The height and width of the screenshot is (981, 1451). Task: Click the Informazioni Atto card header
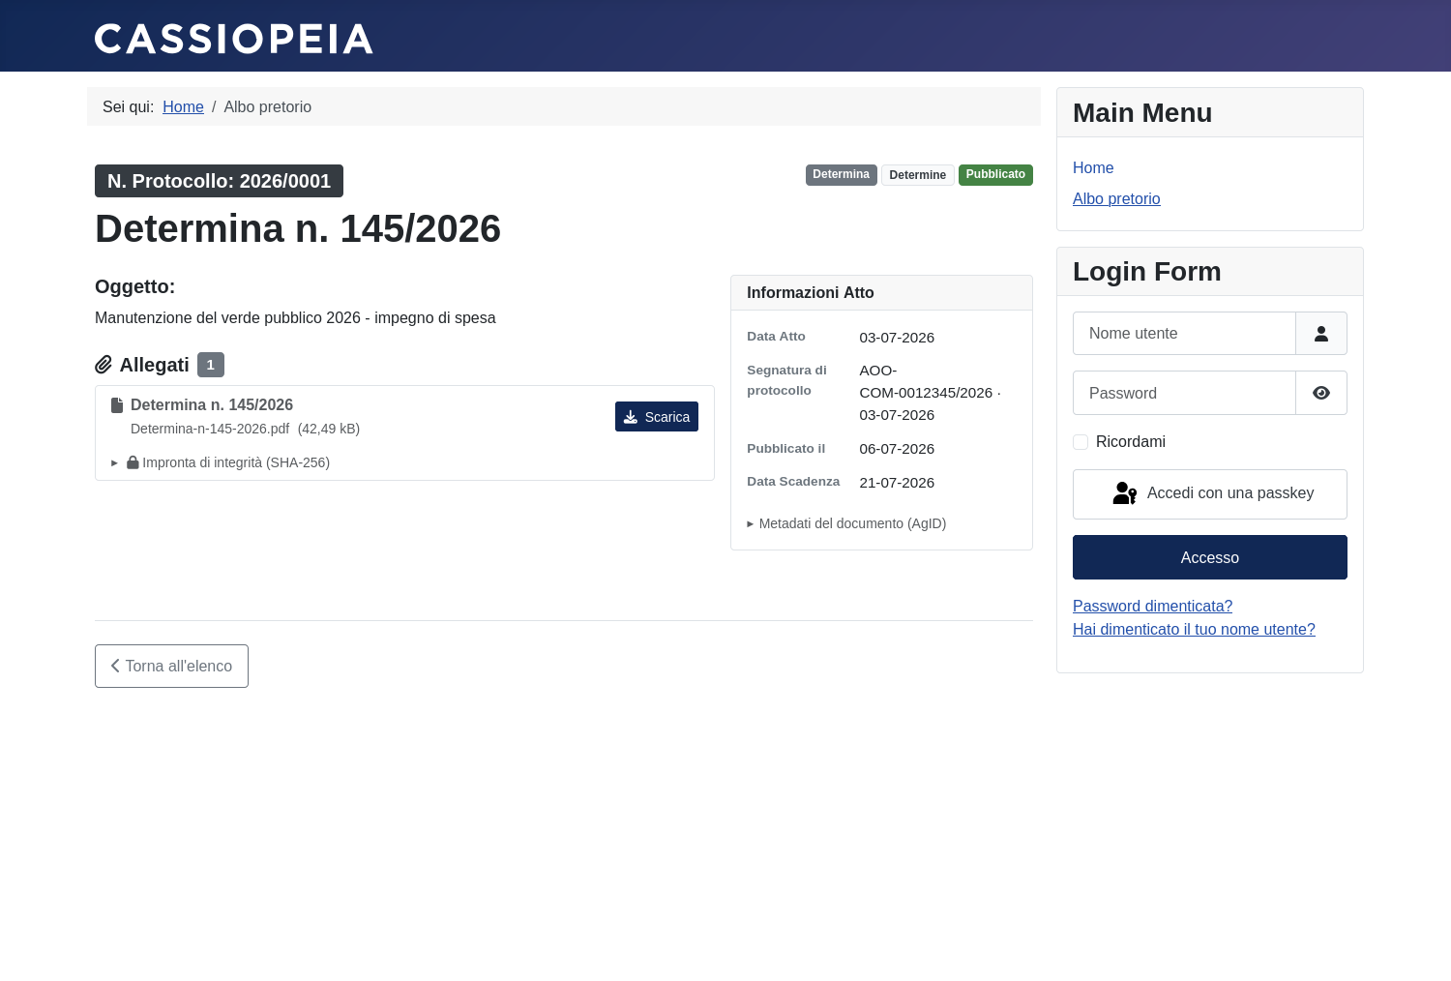pyautogui.click(x=881, y=293)
